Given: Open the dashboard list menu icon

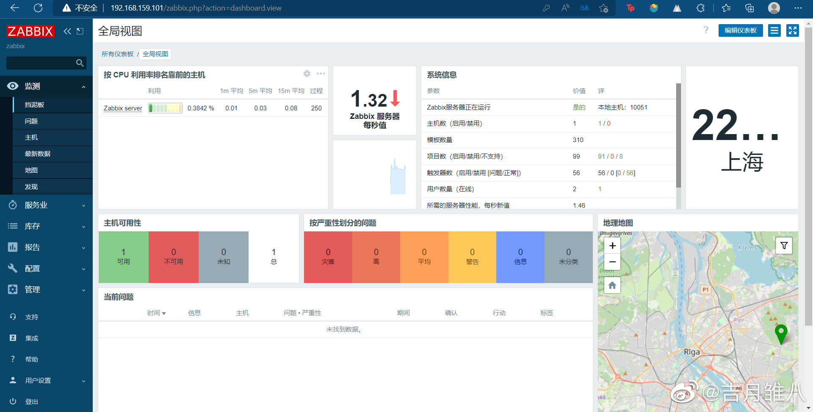Looking at the screenshot, I should 774,30.
